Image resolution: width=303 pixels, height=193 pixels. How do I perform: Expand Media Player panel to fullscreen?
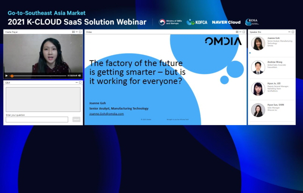click(73, 32)
